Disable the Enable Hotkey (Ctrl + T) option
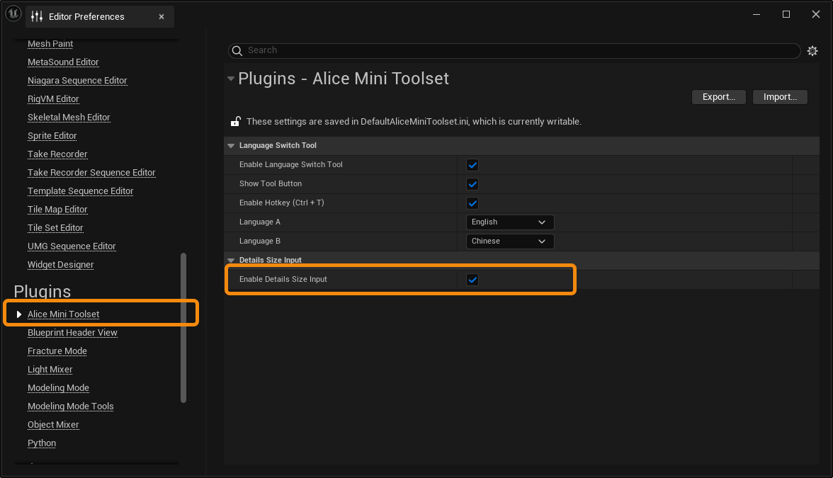833x478 pixels. tap(472, 203)
